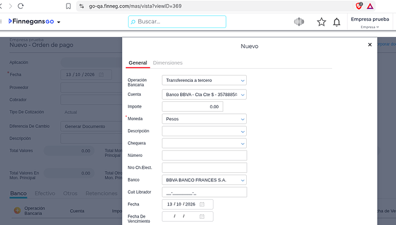Click the background Descripción field
396x225 pixels.
91,139
